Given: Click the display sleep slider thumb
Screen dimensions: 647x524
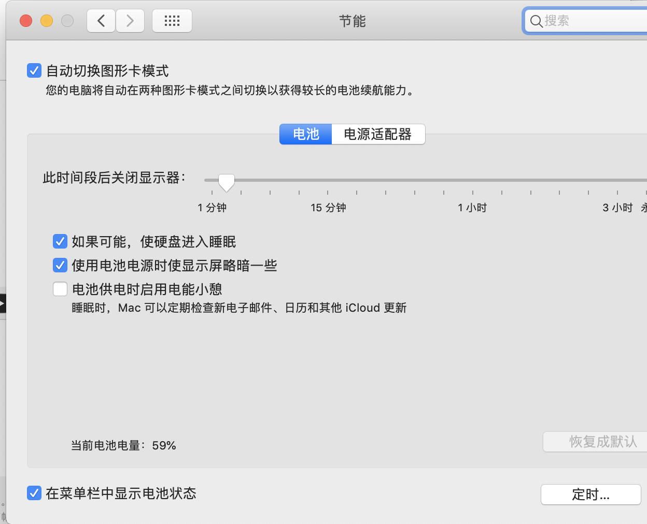Looking at the screenshot, I should [x=227, y=182].
